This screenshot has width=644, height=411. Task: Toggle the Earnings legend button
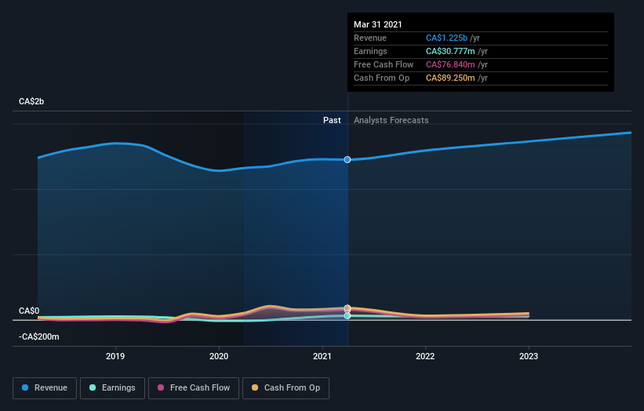(x=112, y=388)
